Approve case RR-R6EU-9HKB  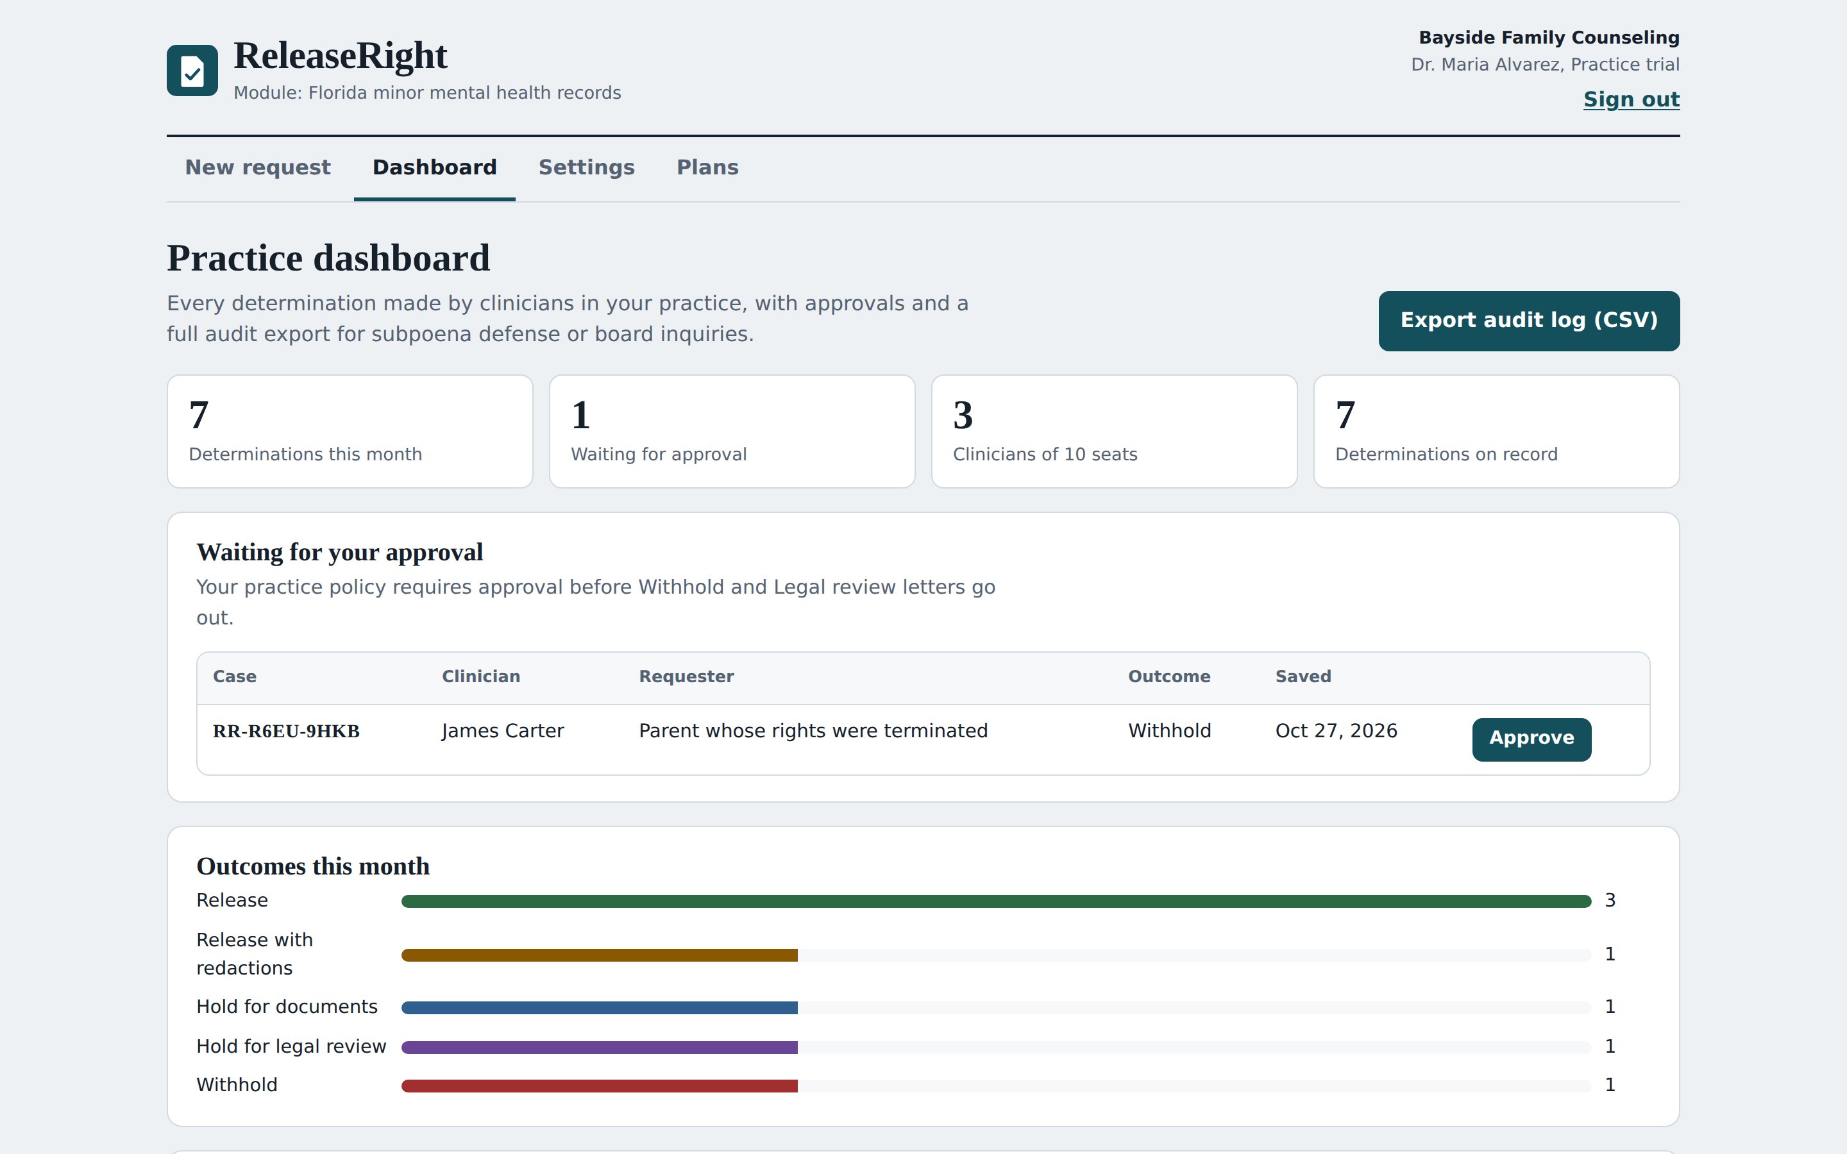(1531, 739)
